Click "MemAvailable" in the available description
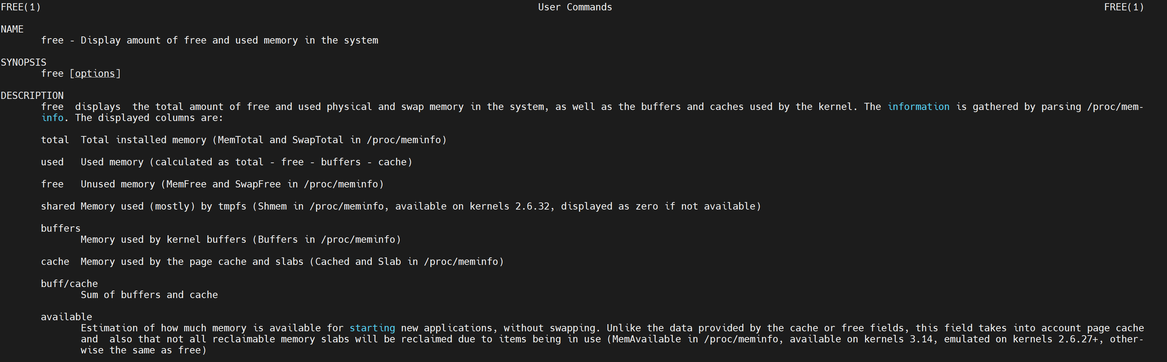Viewport: 1167px width, 362px height. [646, 340]
